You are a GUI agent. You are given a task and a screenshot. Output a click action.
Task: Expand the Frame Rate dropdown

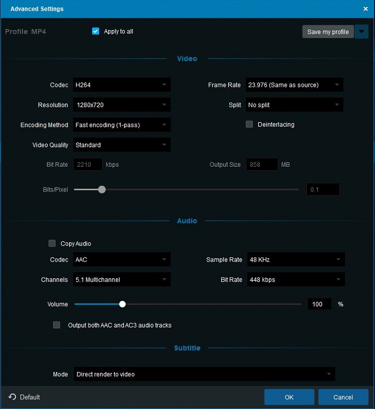tap(294, 85)
